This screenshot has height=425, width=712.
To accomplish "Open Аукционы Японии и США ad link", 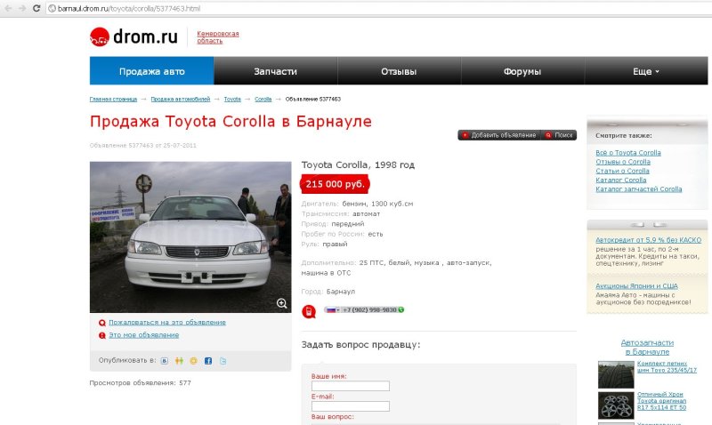I will pyautogui.click(x=636, y=286).
